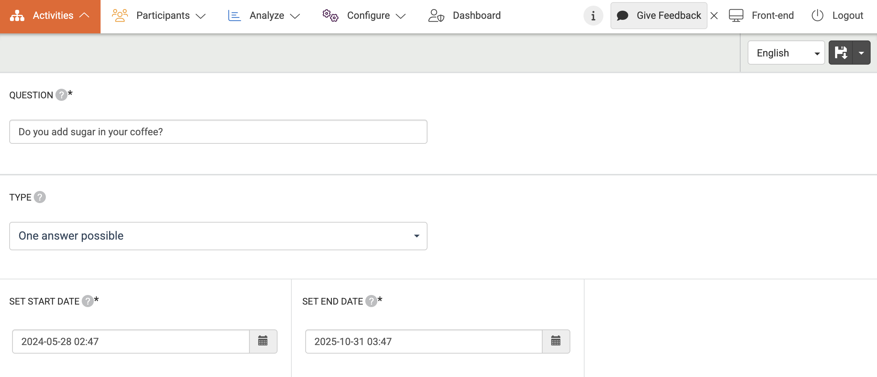Click the info icon in top bar

593,16
